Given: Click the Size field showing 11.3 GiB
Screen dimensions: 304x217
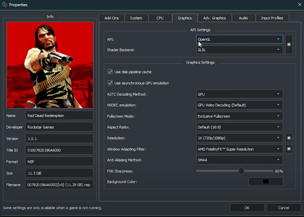Looking at the screenshot, I should [59, 173].
